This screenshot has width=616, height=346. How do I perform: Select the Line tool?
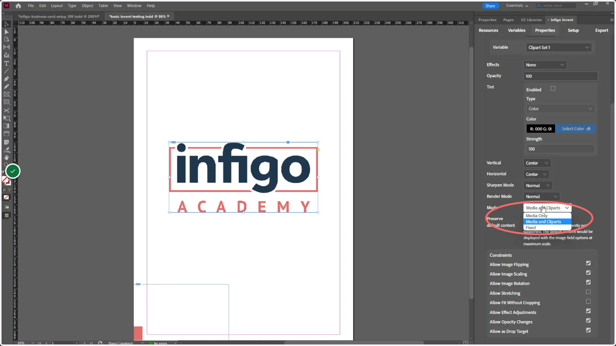[x=7, y=71]
